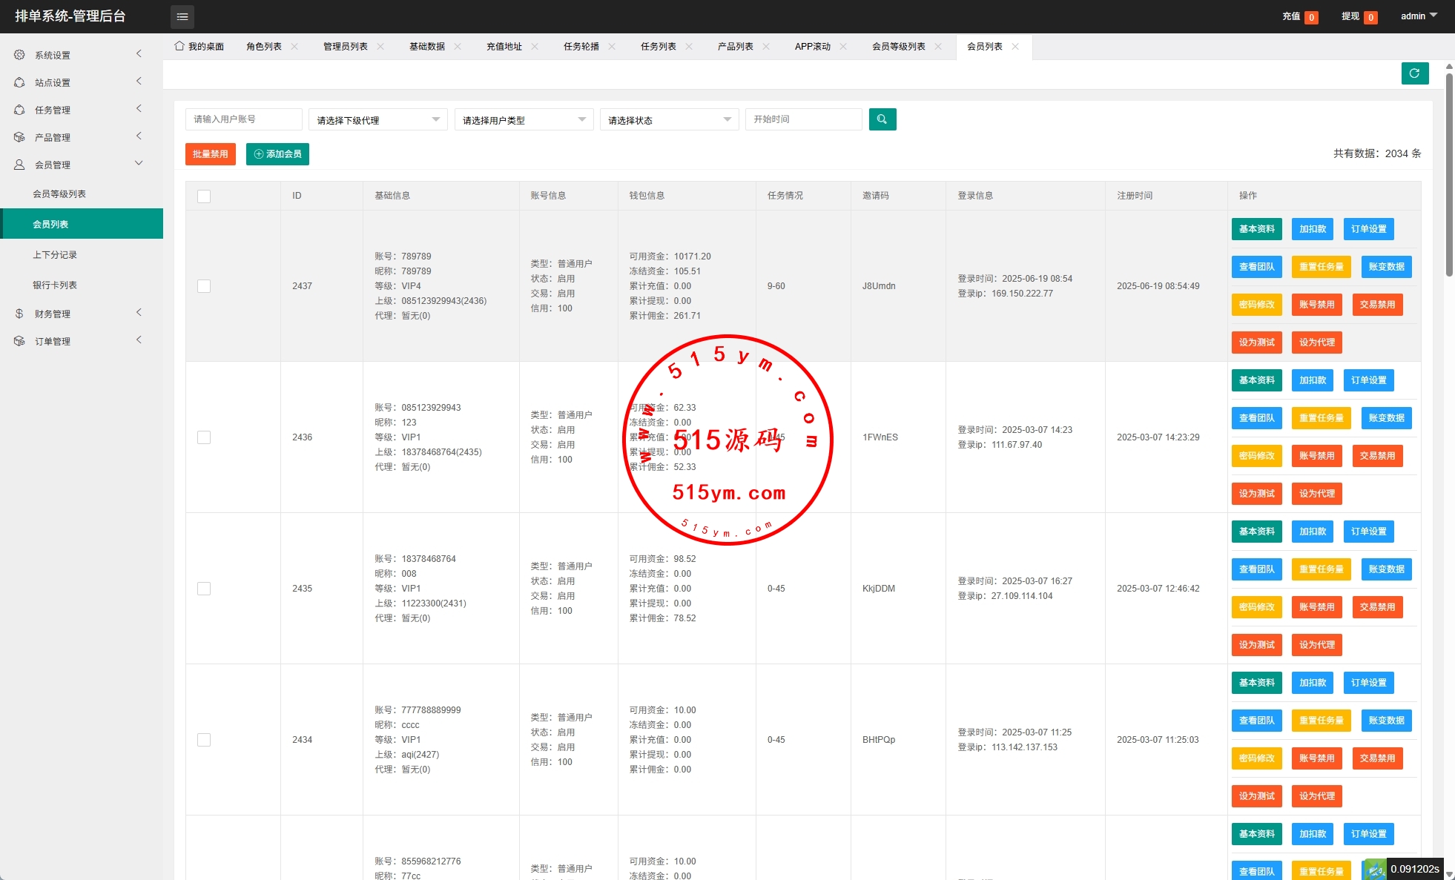Open the admin user dropdown

coord(1418,16)
